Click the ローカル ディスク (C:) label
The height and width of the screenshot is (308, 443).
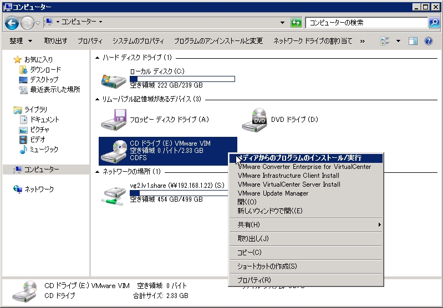pyautogui.click(x=157, y=71)
